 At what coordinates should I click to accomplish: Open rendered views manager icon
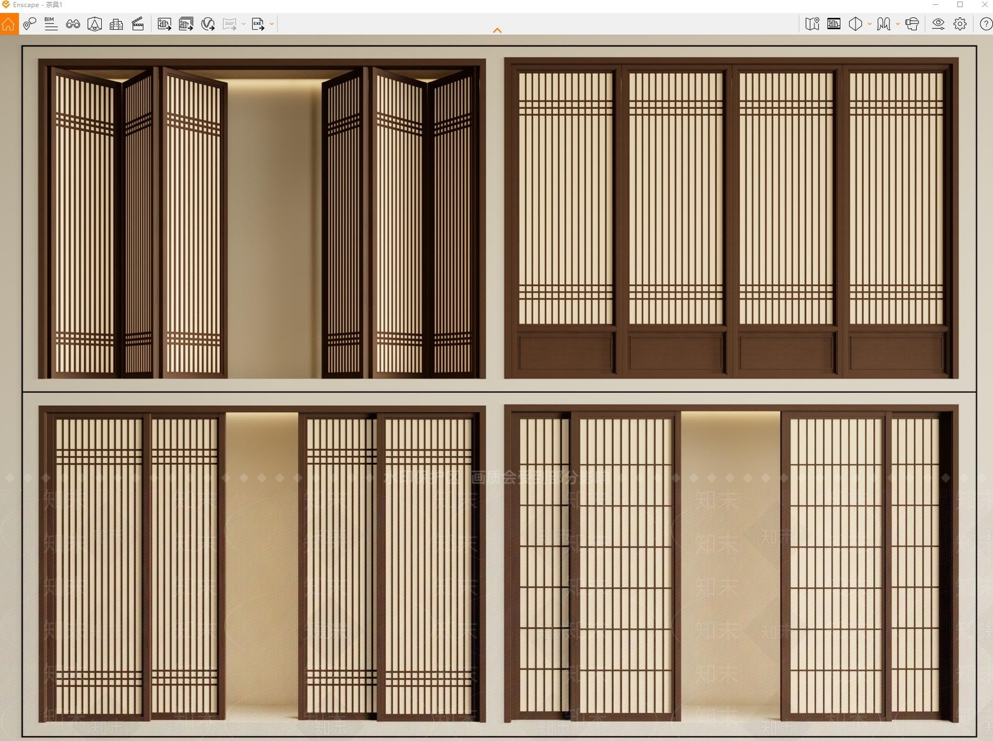(834, 24)
